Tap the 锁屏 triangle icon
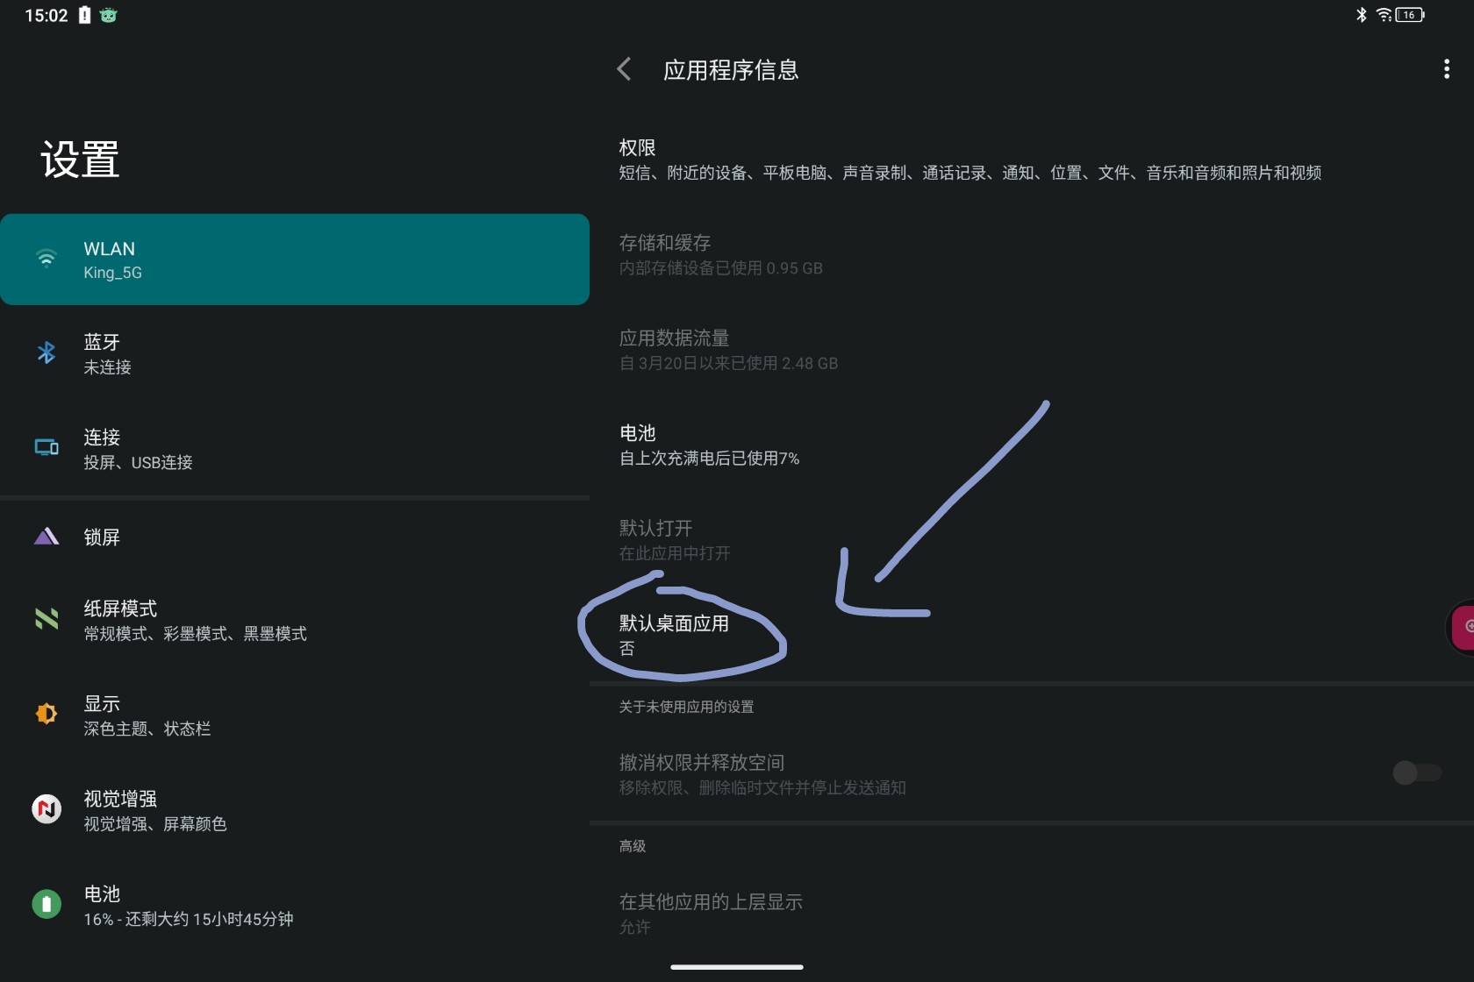1474x982 pixels. [47, 537]
